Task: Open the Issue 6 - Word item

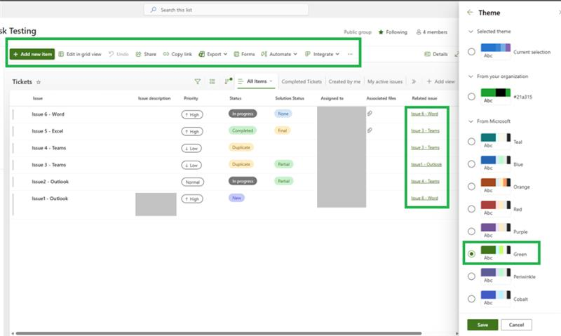Action: pyautogui.click(x=48, y=114)
